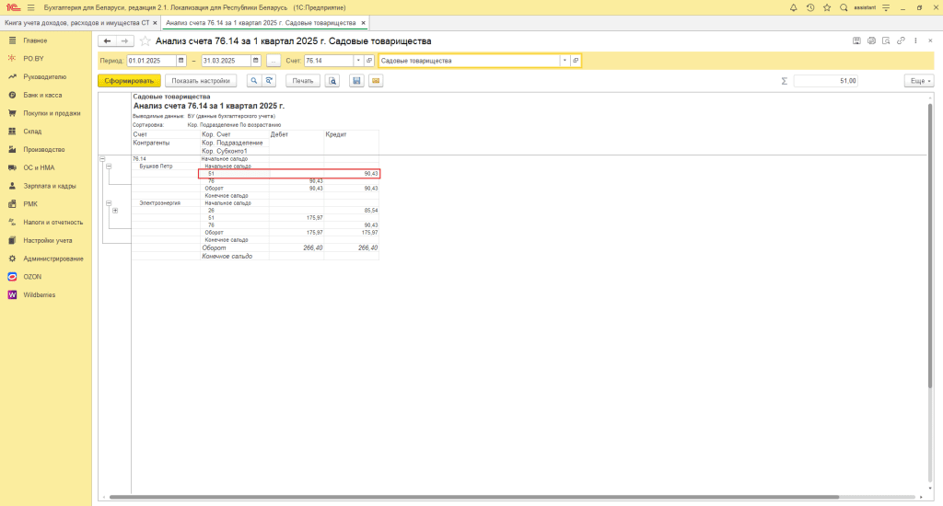Open favorites star in title bar
The height and width of the screenshot is (506, 943).
[827, 7]
